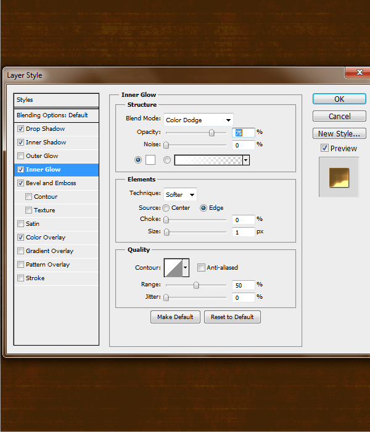Click the Jitter slider handle
The width and height of the screenshot is (370, 432).
click(166, 297)
